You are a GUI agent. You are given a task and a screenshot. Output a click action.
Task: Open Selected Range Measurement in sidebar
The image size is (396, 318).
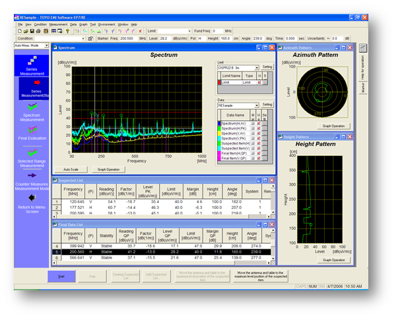[32, 159]
